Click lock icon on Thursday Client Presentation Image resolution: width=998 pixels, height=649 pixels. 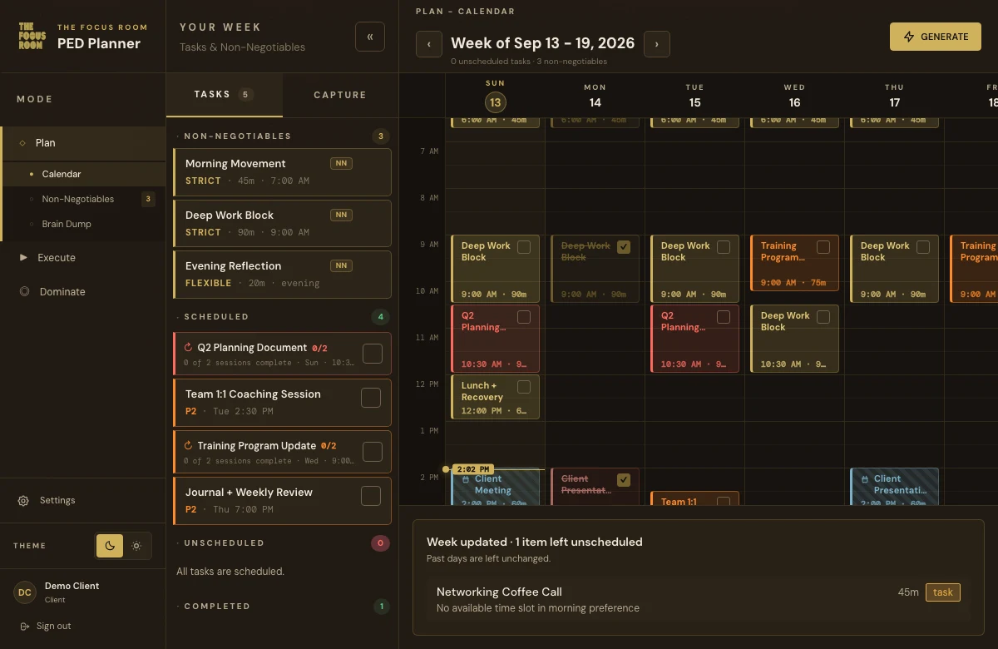pyautogui.click(x=865, y=479)
